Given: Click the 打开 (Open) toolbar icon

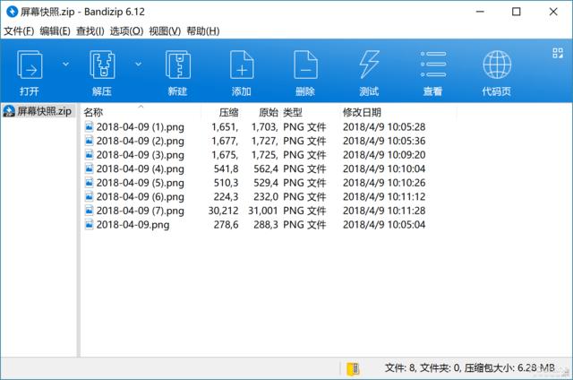Looking at the screenshot, I should 30,66.
